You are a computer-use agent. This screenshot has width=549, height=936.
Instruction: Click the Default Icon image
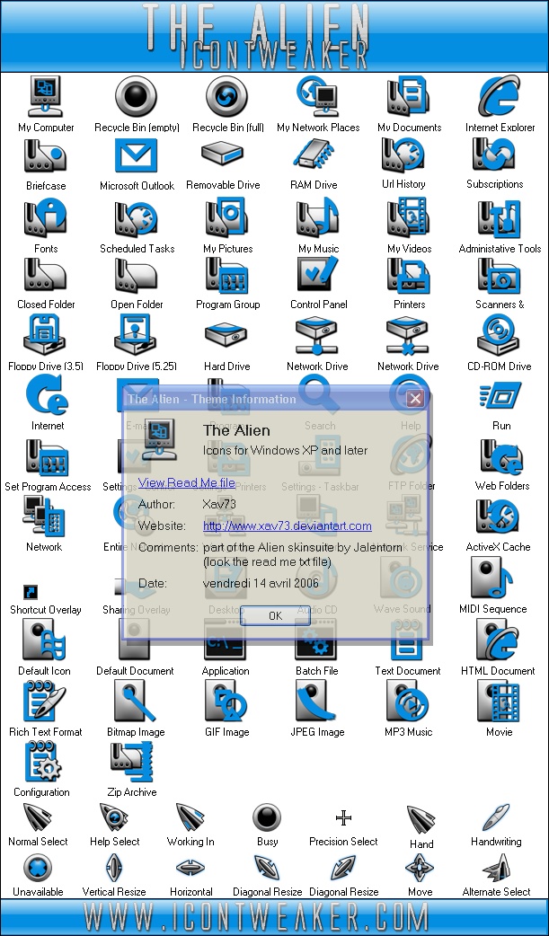tap(43, 640)
